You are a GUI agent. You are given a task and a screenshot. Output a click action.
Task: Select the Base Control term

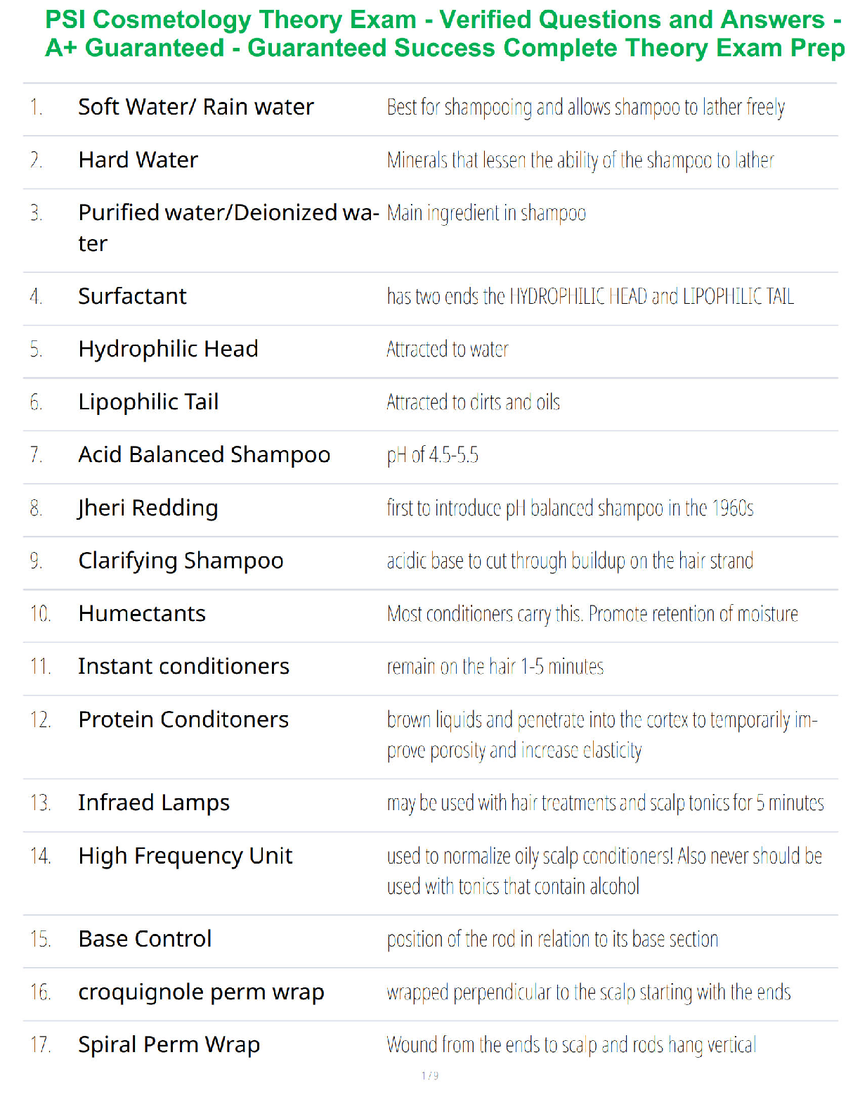[x=145, y=940]
